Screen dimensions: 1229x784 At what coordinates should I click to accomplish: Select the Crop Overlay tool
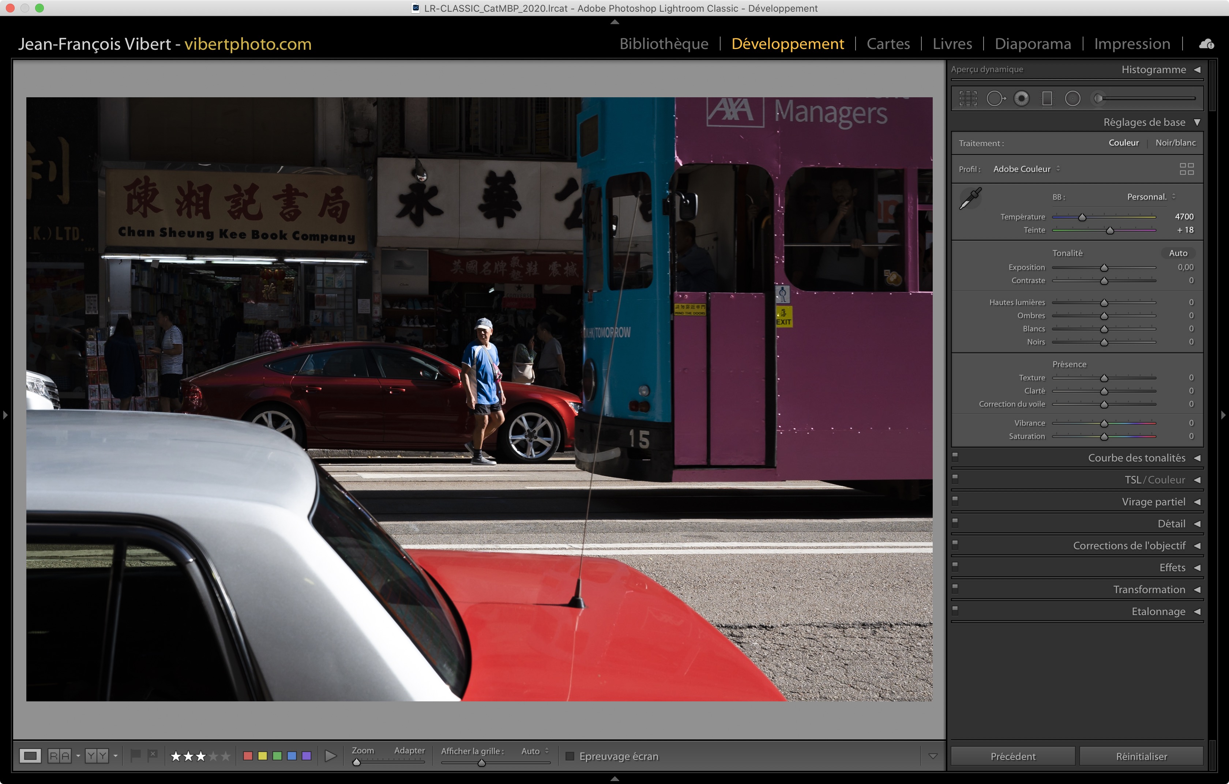click(x=968, y=98)
